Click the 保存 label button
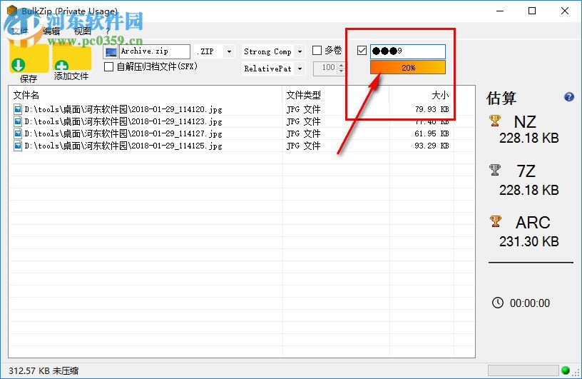 click(29, 79)
